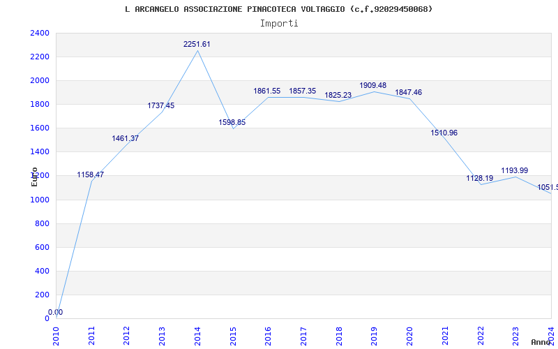Click the 2000 y-axis tick label
The height and width of the screenshot is (349, 558).
40,81
